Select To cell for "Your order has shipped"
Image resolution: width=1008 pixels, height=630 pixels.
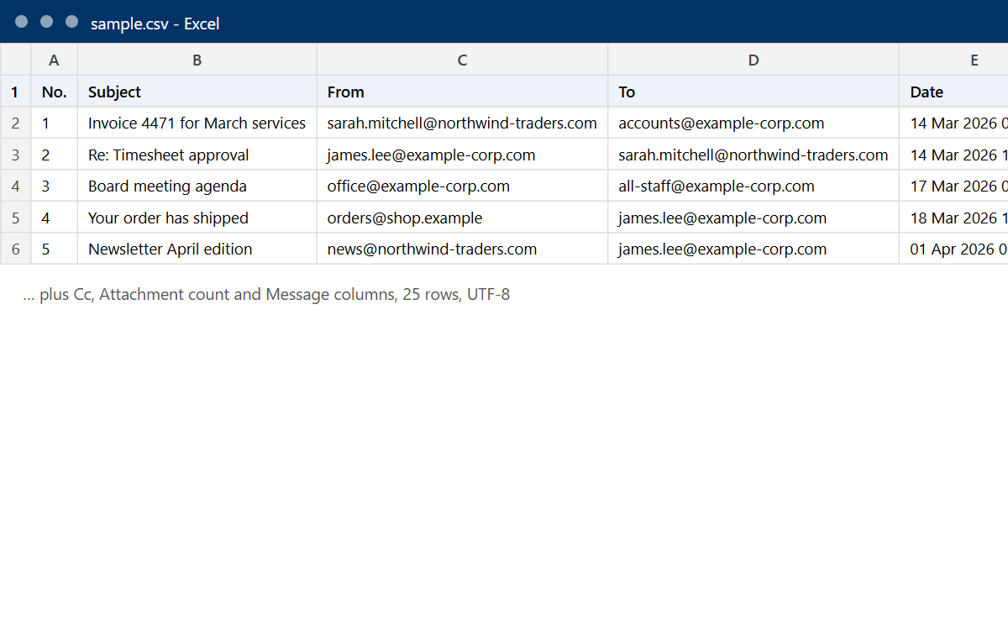[753, 218]
